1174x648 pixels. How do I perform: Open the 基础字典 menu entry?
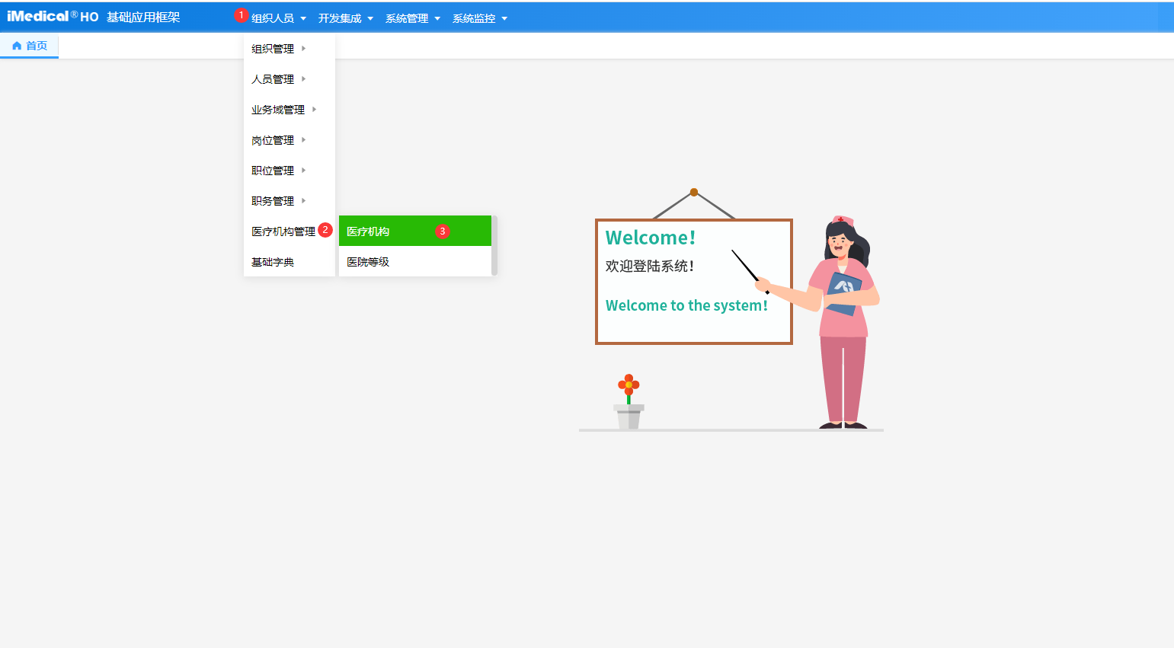pos(273,262)
